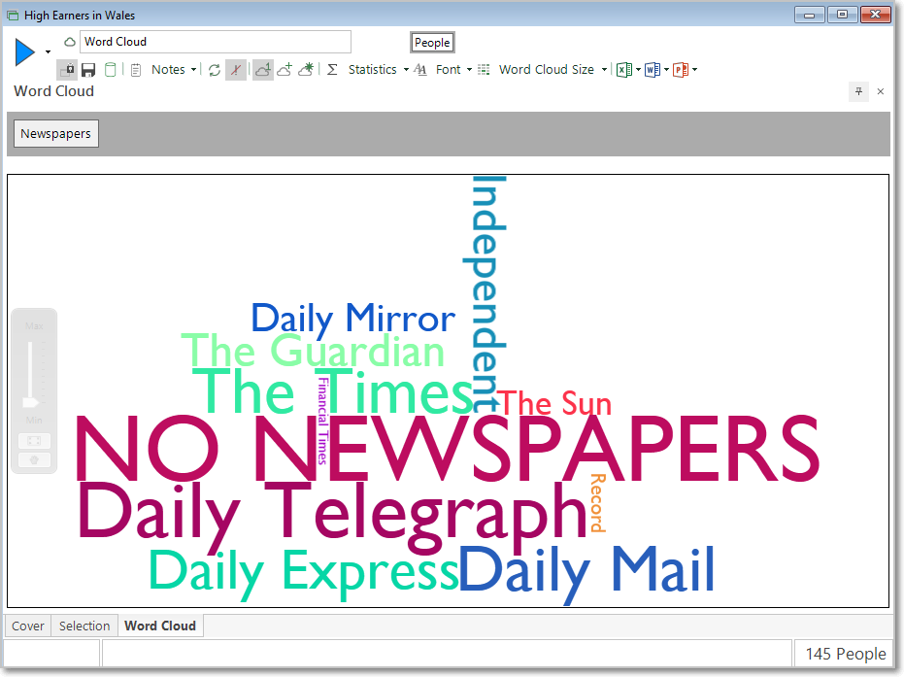Screen dimensions: 904x677
Task: Click the cloud with plus icon
Action: click(x=285, y=70)
